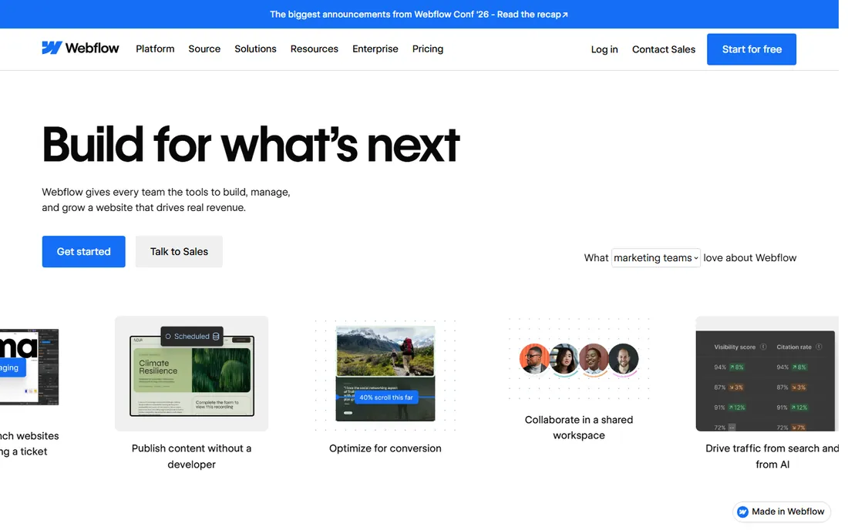The width and height of the screenshot is (848, 530).
Task: Click the Visibility score info icon
Action: 763,347
